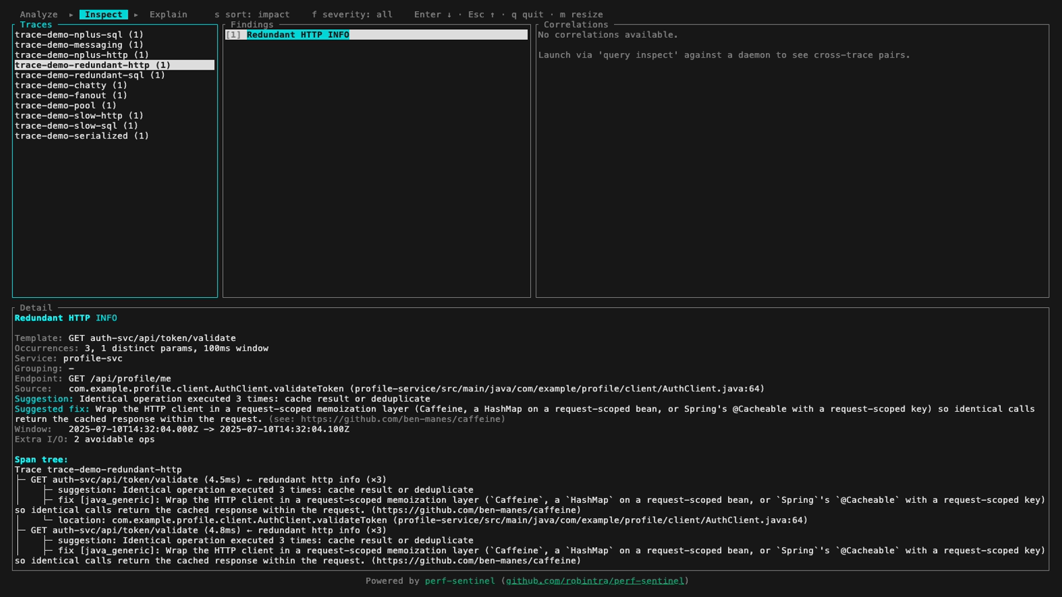Click the Correlations panel title
1062x597 pixels.
[x=575, y=25]
